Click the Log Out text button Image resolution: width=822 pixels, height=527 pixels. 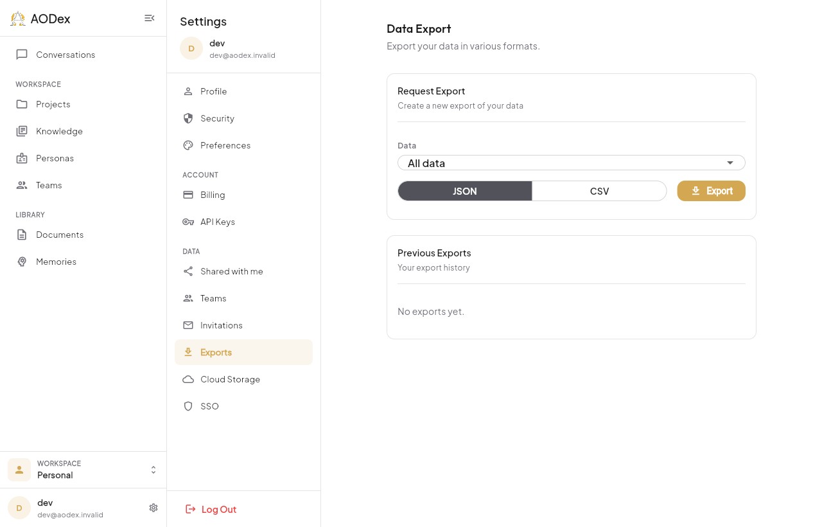[x=219, y=509]
